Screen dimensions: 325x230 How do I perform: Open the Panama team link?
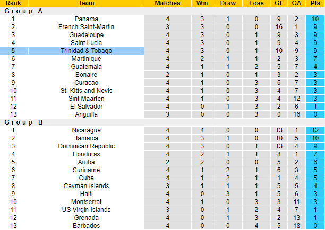(x=86, y=19)
